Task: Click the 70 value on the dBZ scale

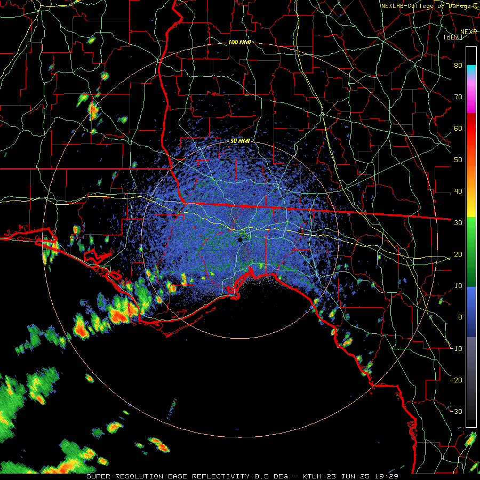Action: 458,97
